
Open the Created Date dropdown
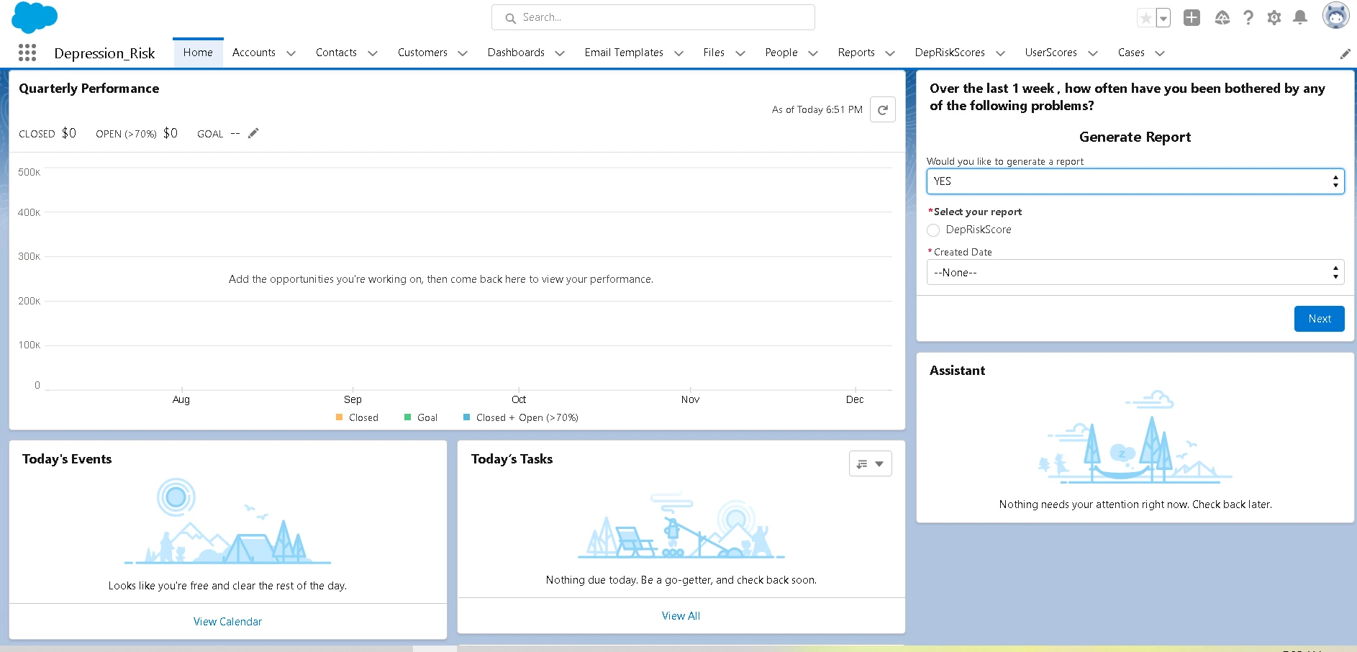1135,273
